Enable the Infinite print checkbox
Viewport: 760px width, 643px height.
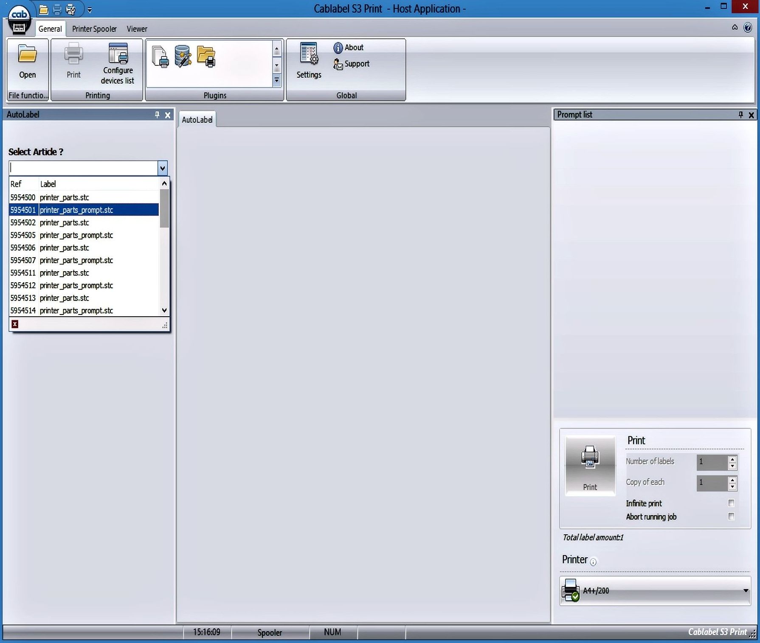click(x=731, y=503)
